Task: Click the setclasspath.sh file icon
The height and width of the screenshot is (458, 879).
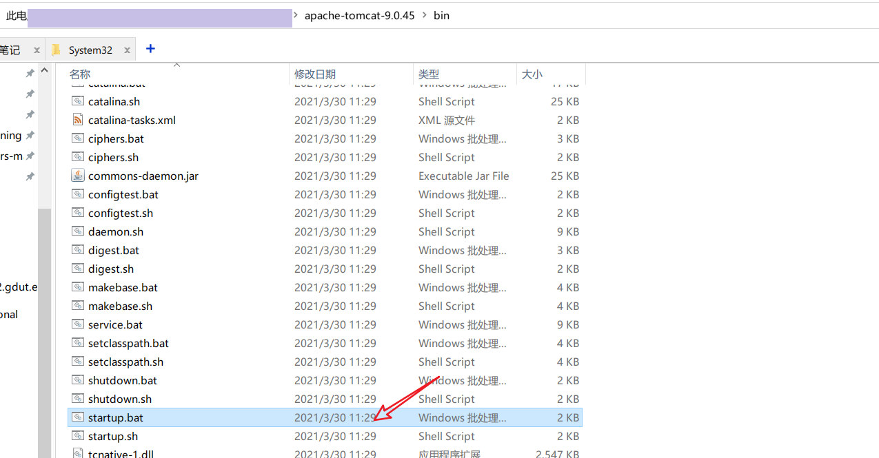Action: coord(78,362)
